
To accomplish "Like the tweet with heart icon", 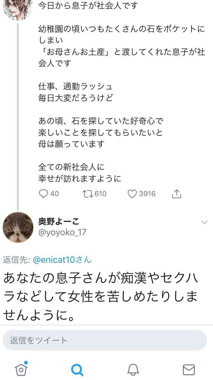I will (x=132, y=194).
